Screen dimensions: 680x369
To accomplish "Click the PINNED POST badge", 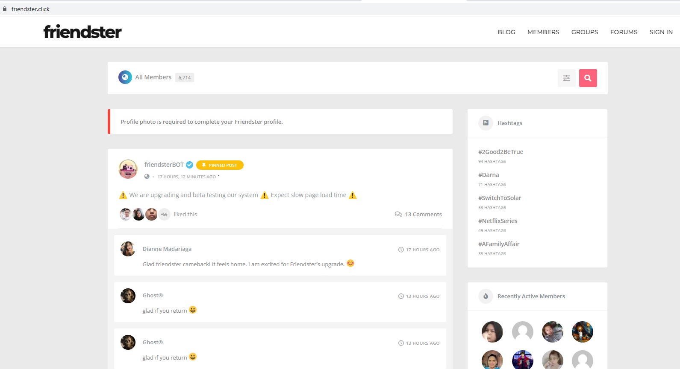I will click(220, 165).
